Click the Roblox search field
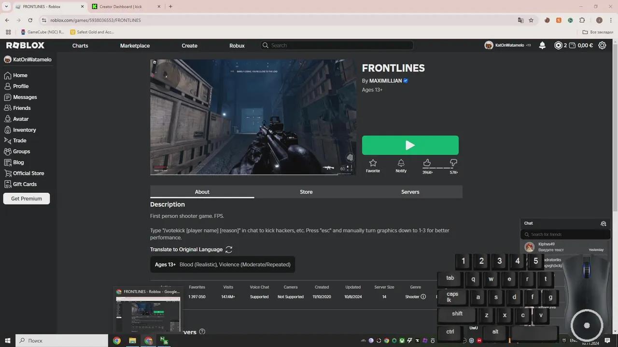Screen dimensions: 618x347 337,45
